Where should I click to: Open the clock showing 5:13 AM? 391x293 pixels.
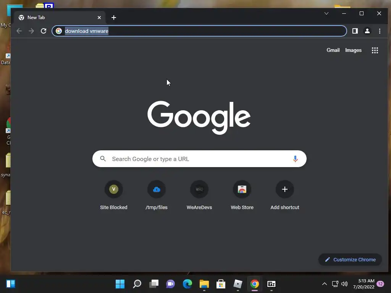[364, 284]
